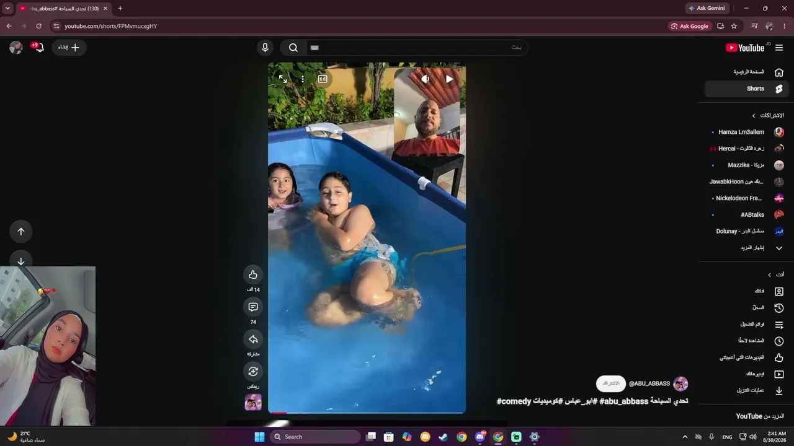Open the Windows Start menu

click(259, 437)
